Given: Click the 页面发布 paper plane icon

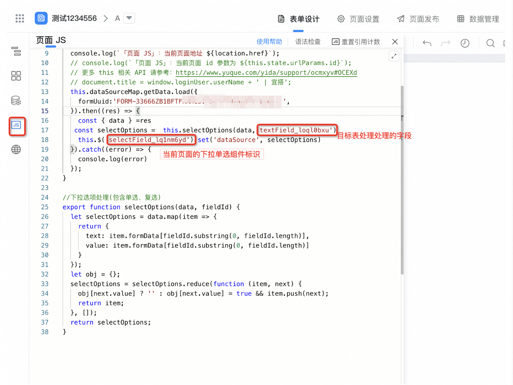Looking at the screenshot, I should pyautogui.click(x=401, y=19).
